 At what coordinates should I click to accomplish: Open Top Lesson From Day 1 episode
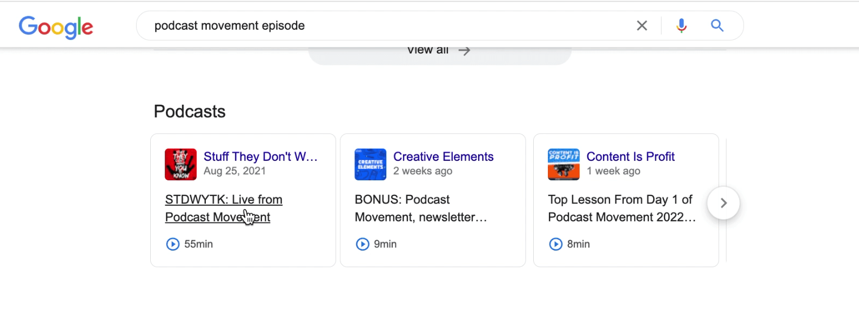pos(621,208)
